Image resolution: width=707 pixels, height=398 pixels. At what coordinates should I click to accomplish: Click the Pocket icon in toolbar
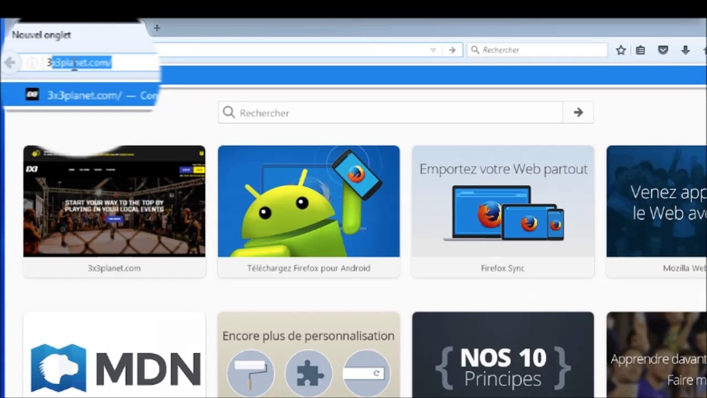(x=663, y=50)
